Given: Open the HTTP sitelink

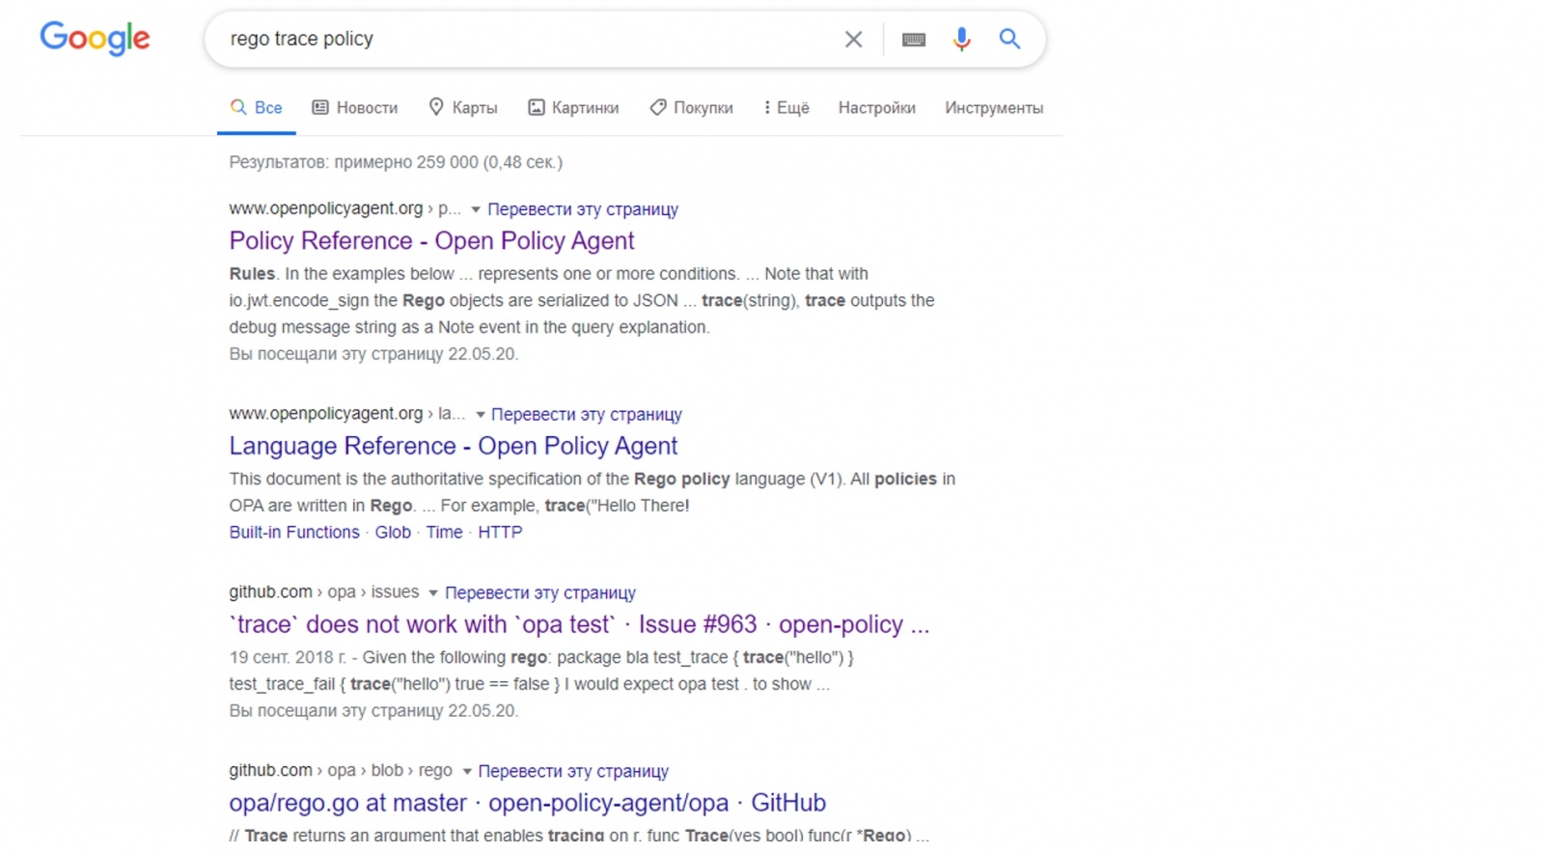Looking at the screenshot, I should click(500, 533).
